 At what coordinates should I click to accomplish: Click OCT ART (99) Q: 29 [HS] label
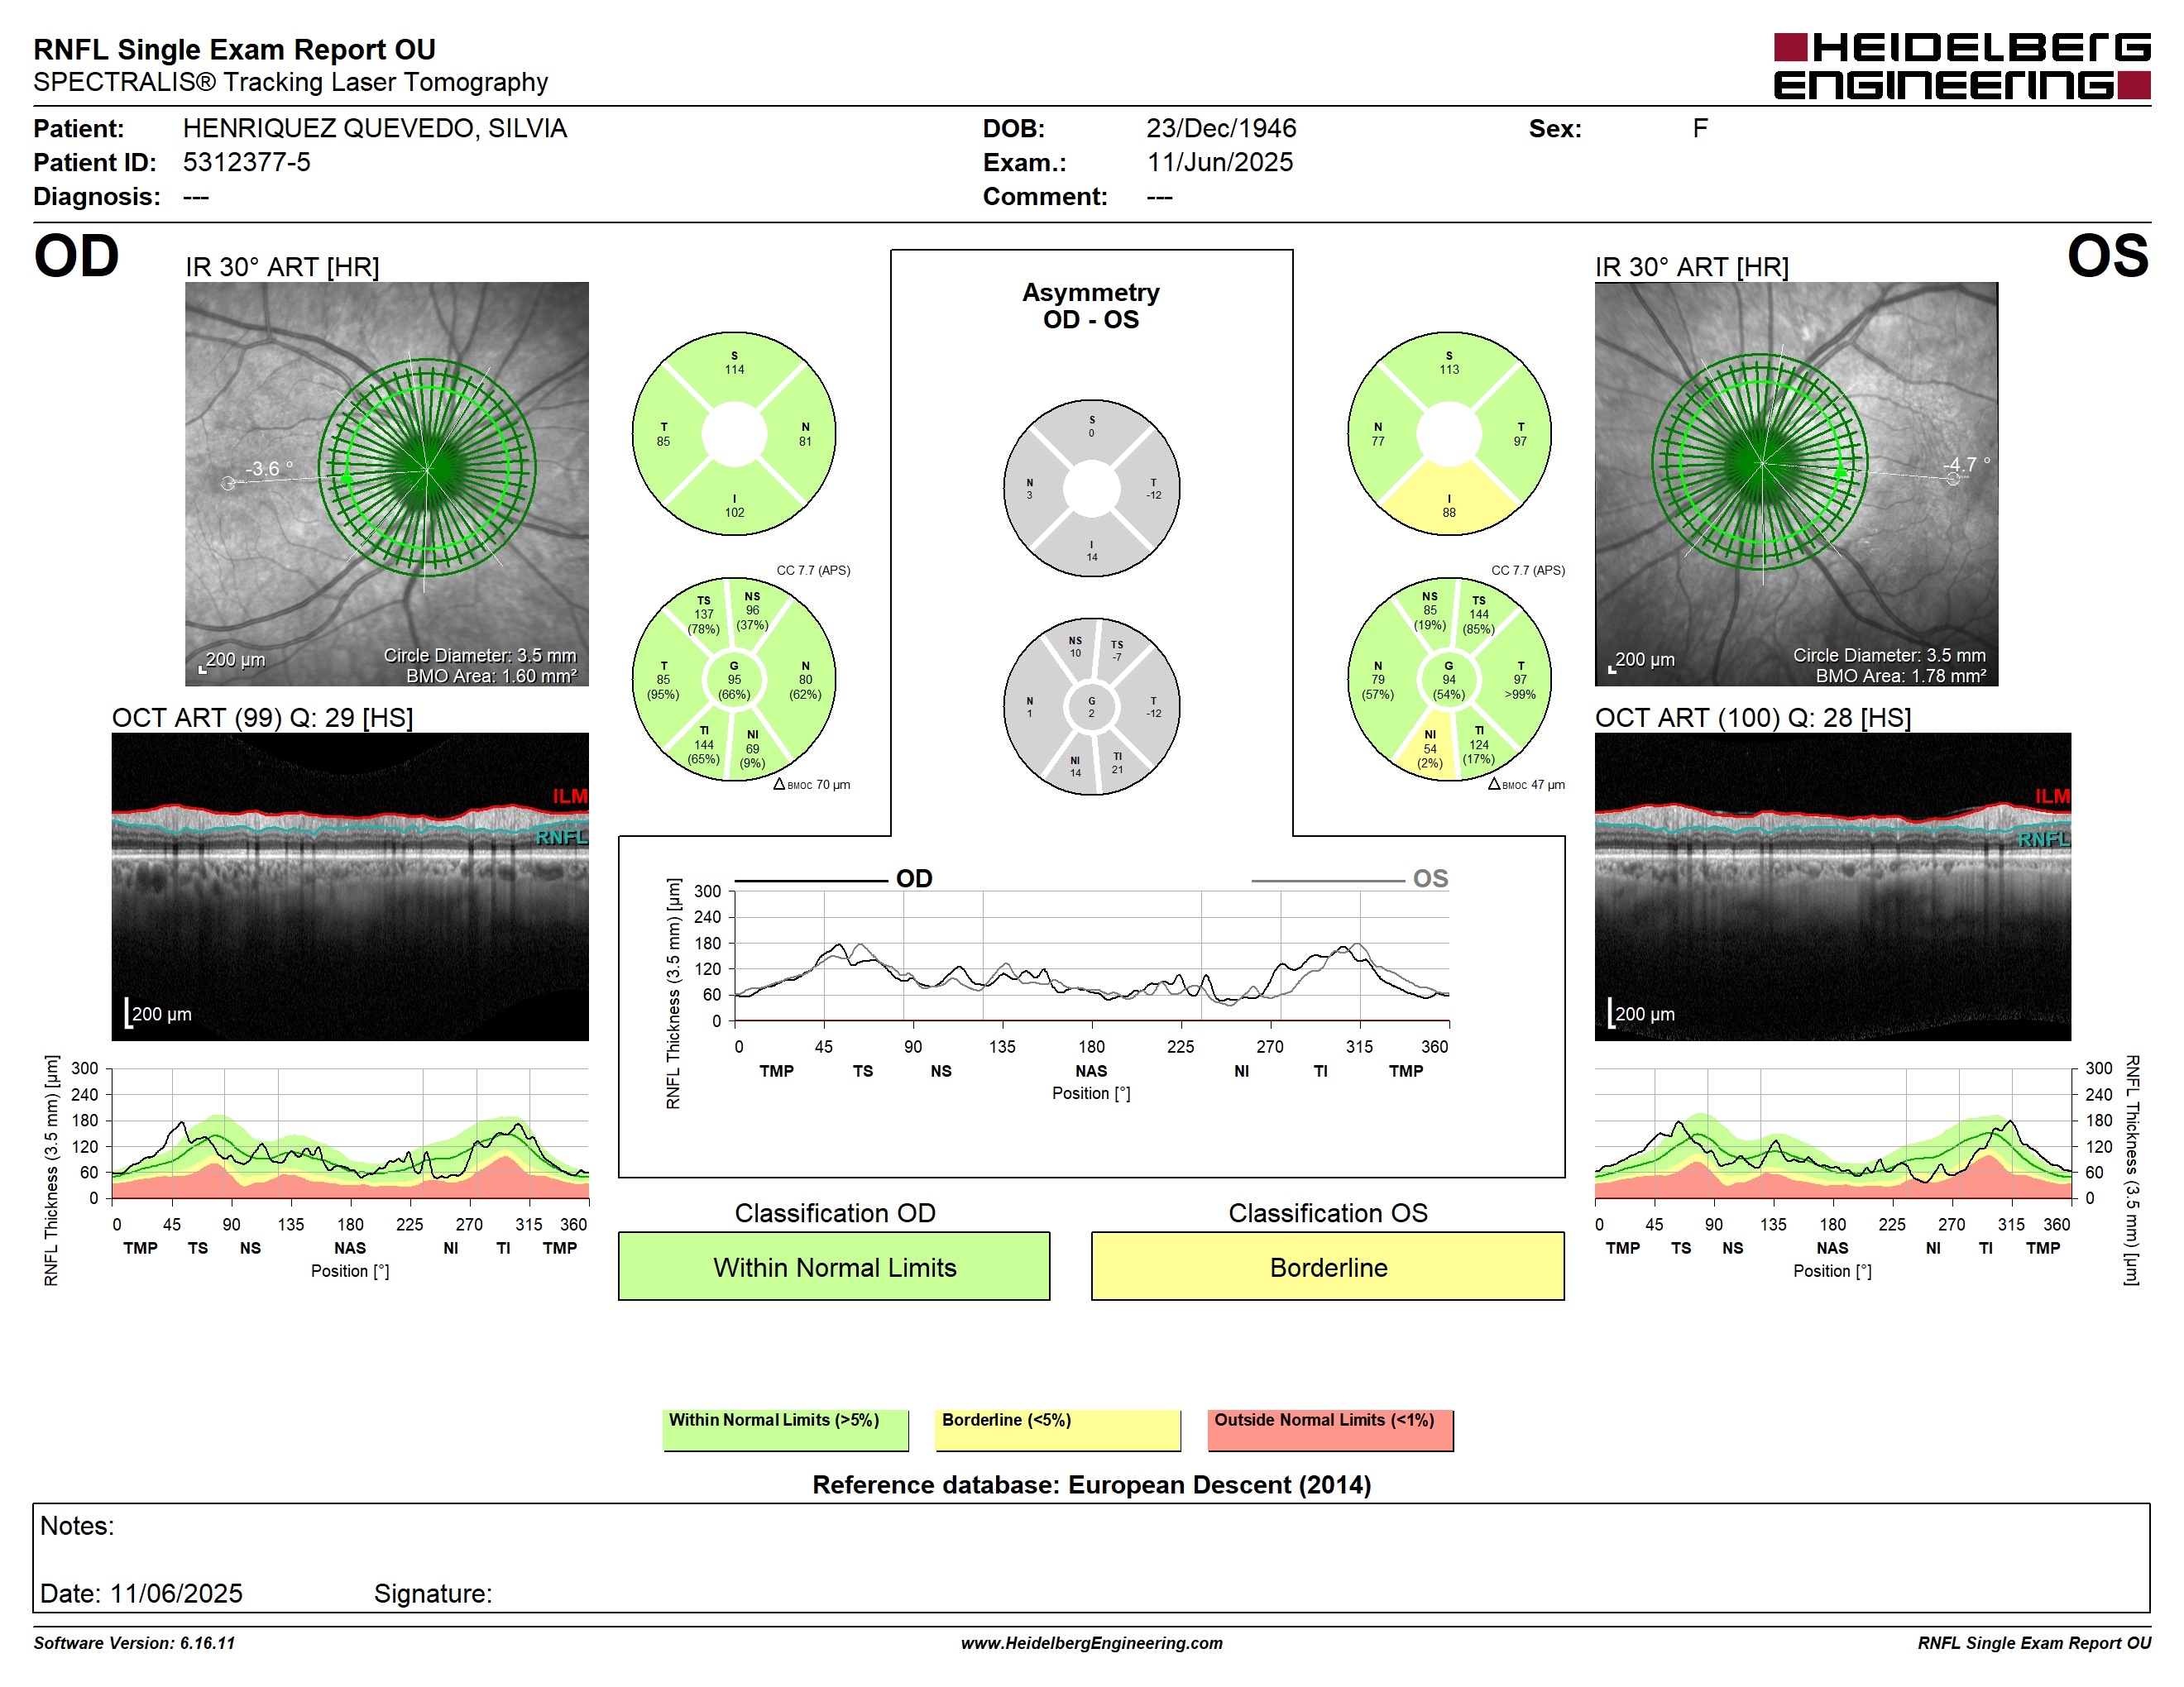click(x=262, y=718)
